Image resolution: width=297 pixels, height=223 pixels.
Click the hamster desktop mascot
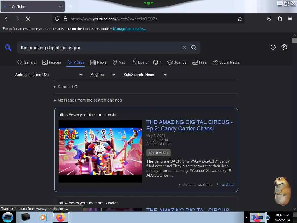coord(282,191)
